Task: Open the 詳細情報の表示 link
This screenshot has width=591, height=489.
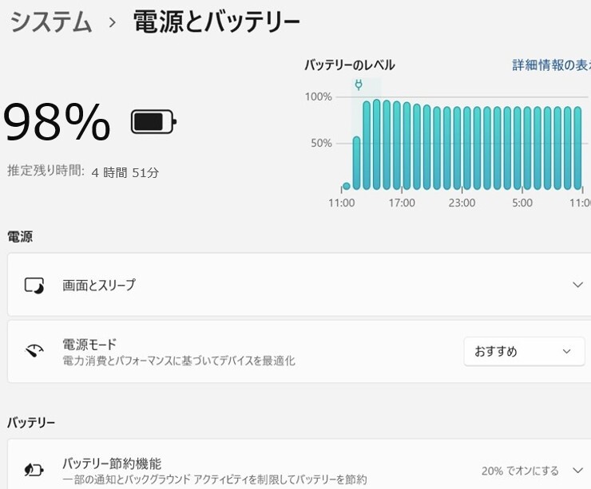Action: (x=551, y=65)
